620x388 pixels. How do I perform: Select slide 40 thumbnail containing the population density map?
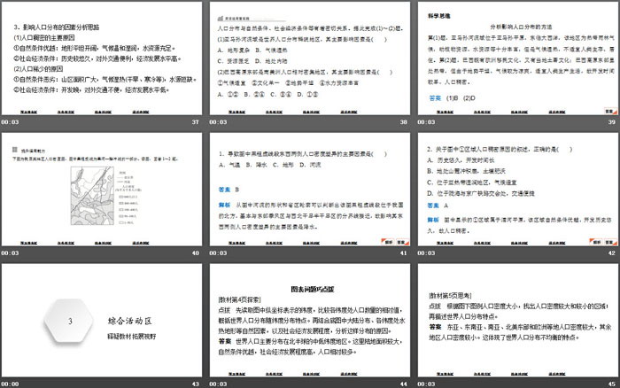[x=102, y=189]
